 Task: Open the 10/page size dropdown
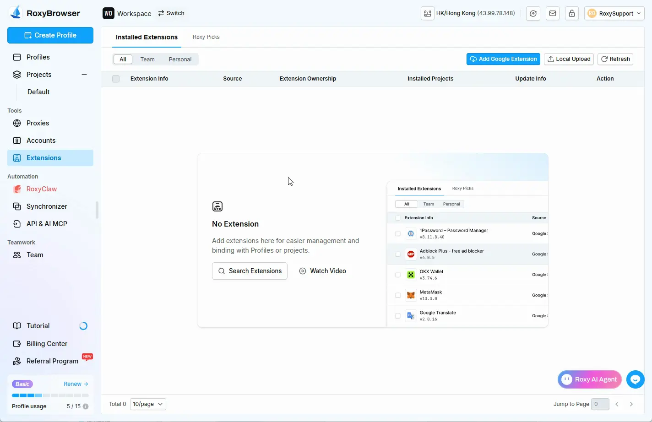click(148, 404)
